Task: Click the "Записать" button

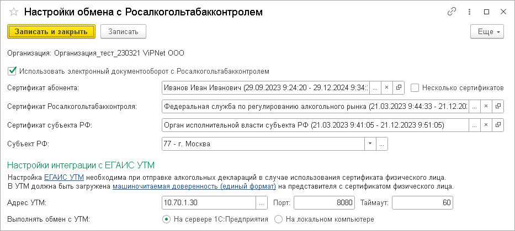Action: click(123, 32)
